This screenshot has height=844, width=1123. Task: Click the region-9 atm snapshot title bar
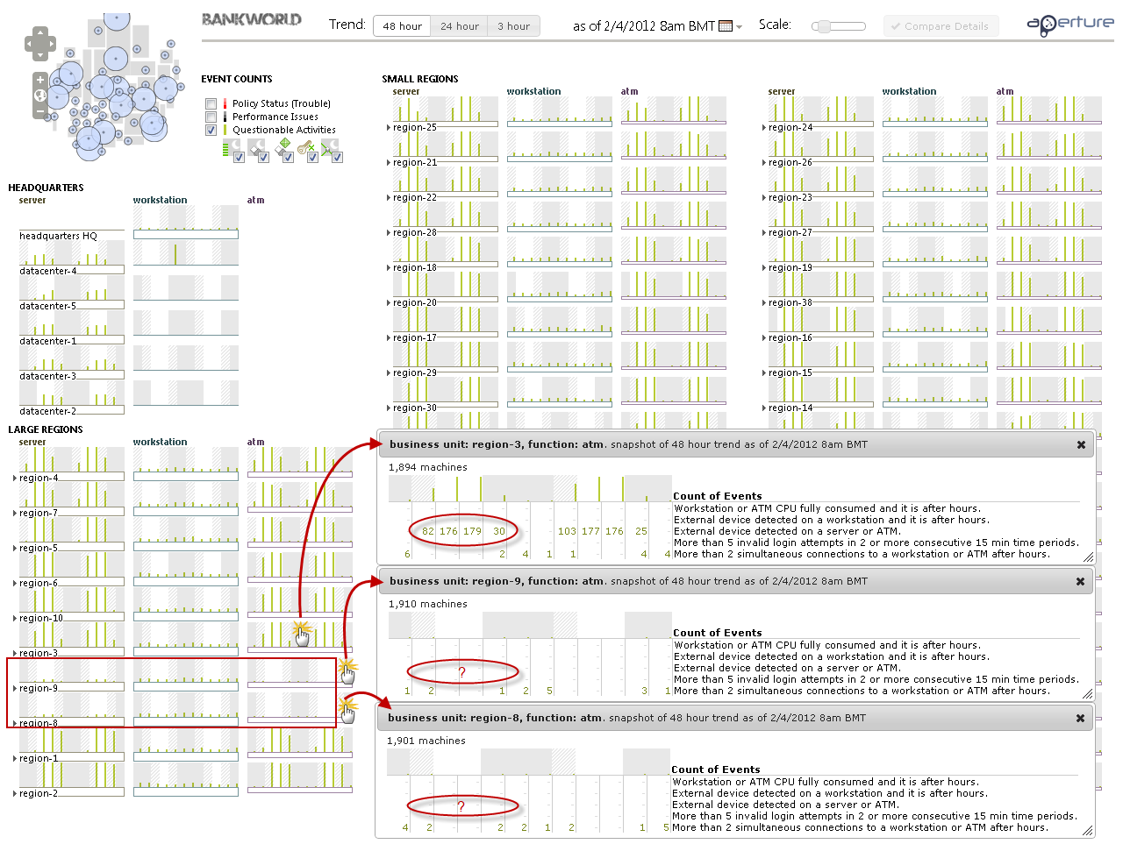click(x=736, y=581)
